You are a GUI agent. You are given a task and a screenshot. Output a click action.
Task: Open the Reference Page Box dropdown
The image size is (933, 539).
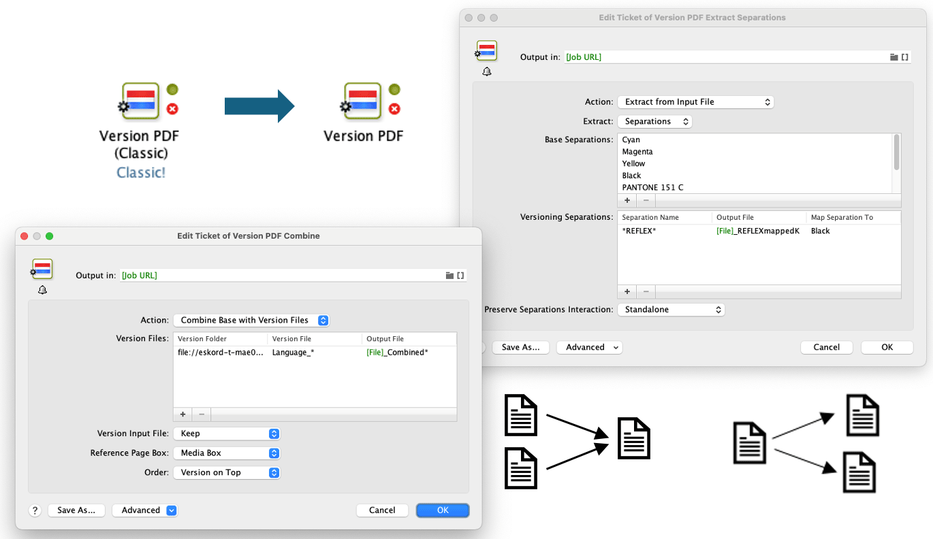point(226,453)
